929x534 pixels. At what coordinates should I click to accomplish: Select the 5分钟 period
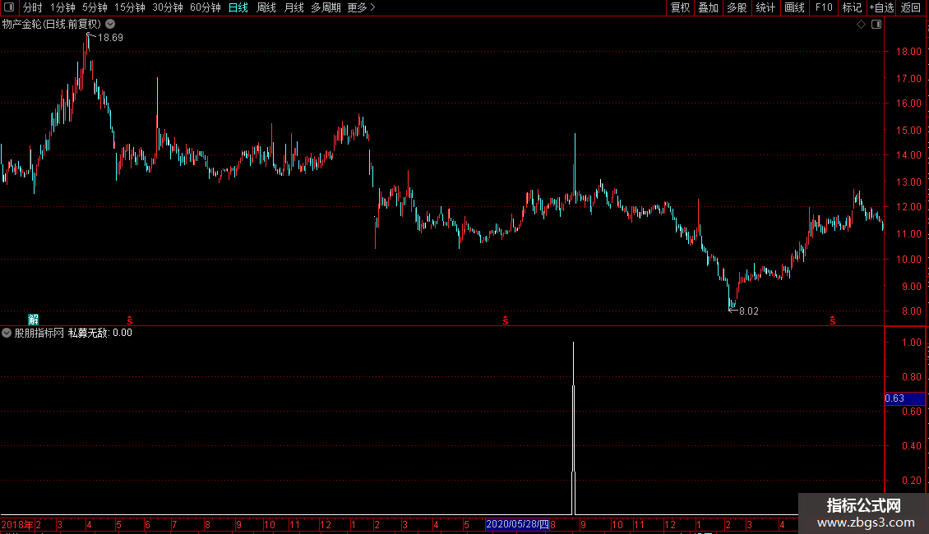click(95, 7)
